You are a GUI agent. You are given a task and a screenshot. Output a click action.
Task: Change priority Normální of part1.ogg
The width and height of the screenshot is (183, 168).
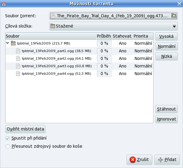pos(143,51)
